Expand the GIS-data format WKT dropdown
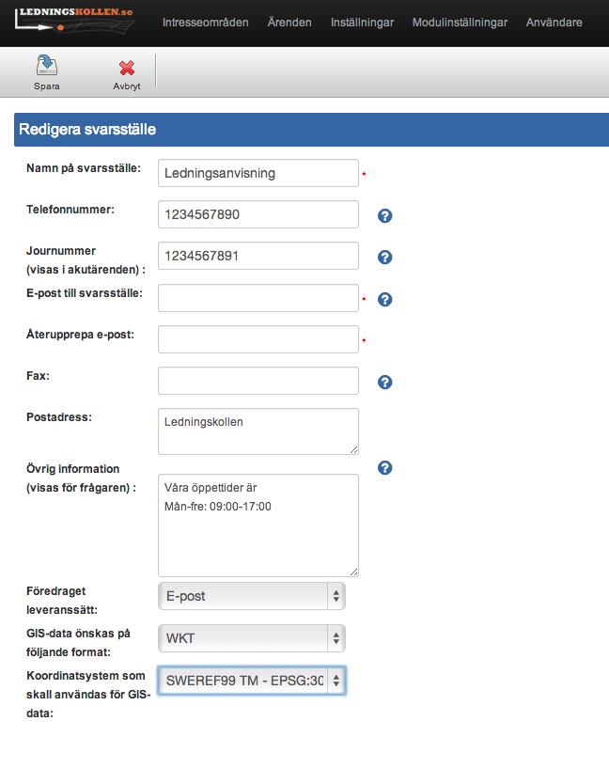 click(252, 639)
